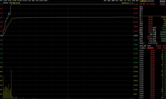
Task: Expand the 更多 periods menu
Action: [46, 1]
